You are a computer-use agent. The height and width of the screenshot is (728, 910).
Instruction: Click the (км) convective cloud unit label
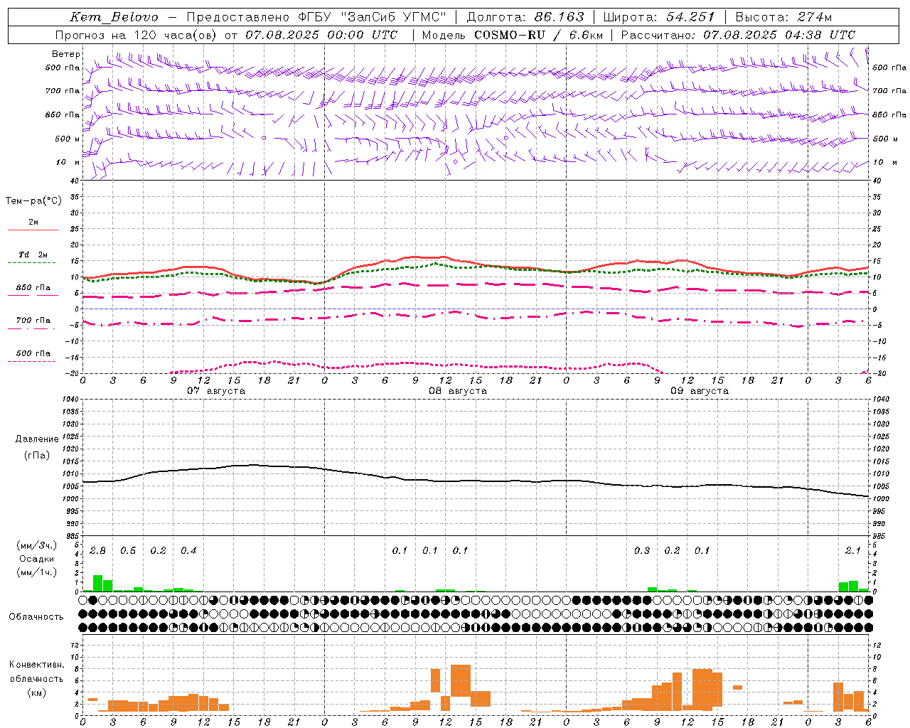coord(37,692)
